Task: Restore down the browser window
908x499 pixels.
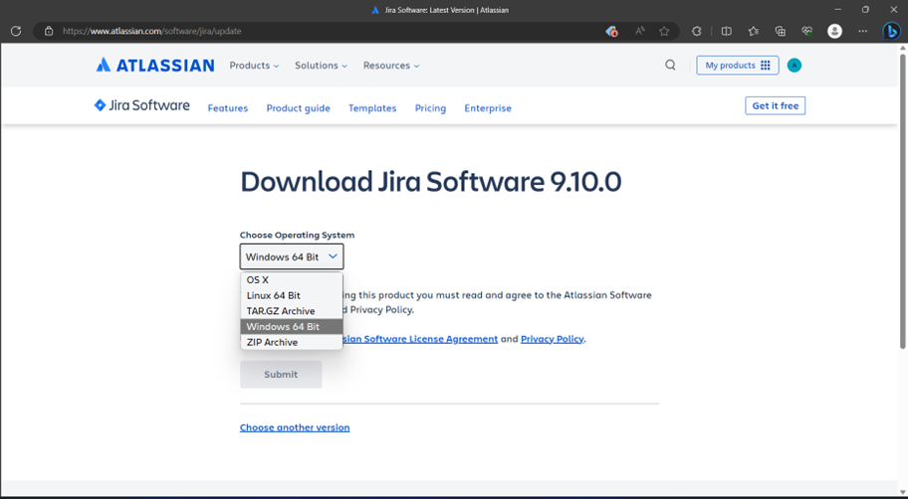Action: (865, 9)
